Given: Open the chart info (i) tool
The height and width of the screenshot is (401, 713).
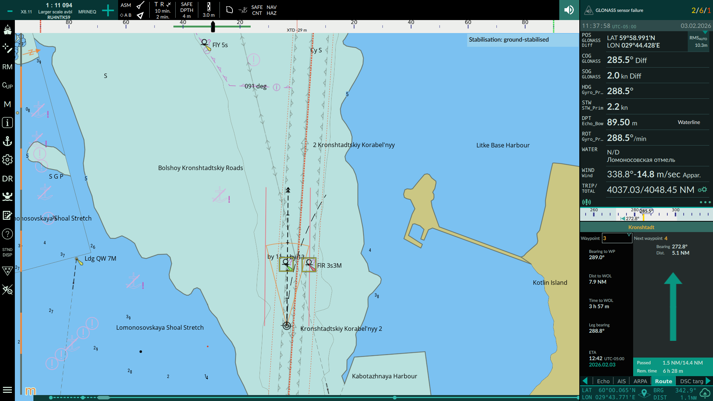Looking at the screenshot, I should [7, 123].
